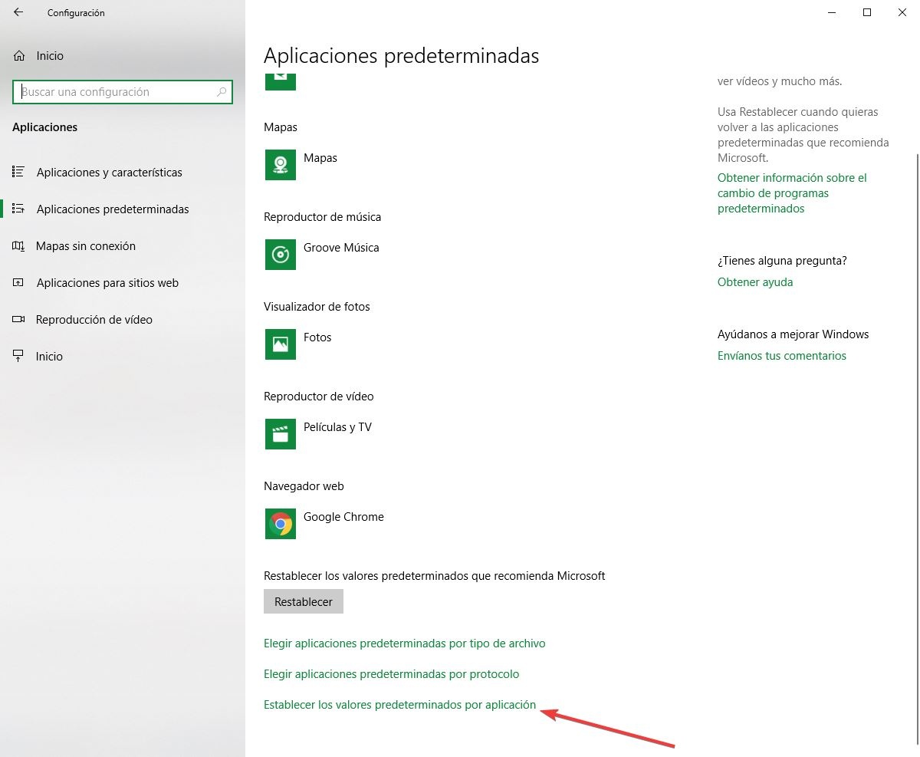Image resolution: width=920 pixels, height=757 pixels.
Task: Focus the Buscar una configuración field
Action: click(123, 92)
